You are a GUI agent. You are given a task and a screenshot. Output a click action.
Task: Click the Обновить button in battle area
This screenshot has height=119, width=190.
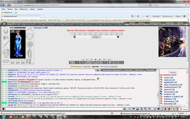pos(96,37)
